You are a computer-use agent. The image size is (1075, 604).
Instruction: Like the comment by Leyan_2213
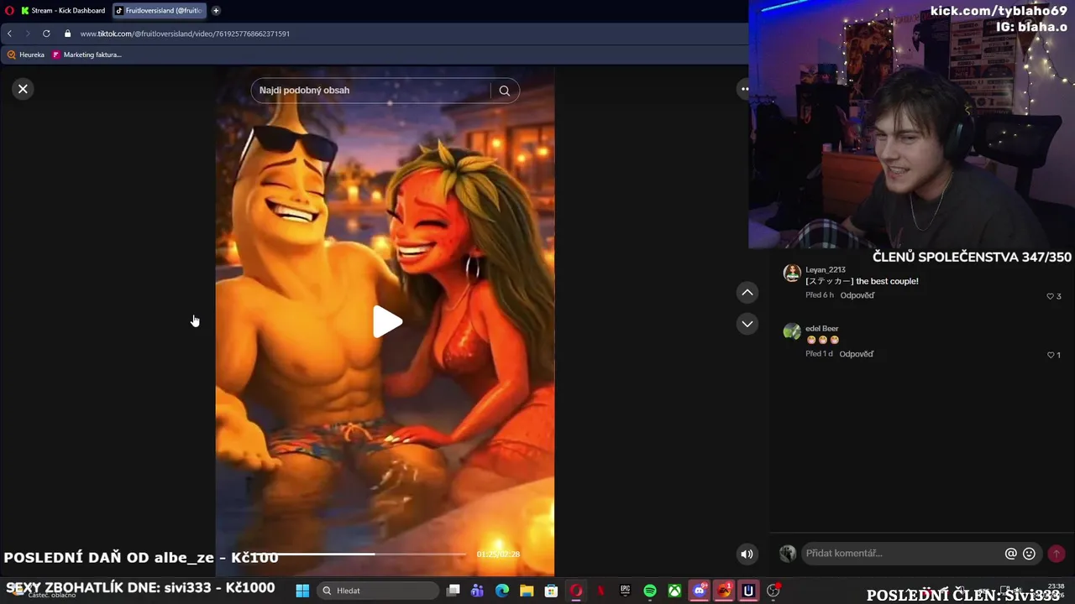pyautogui.click(x=1050, y=296)
